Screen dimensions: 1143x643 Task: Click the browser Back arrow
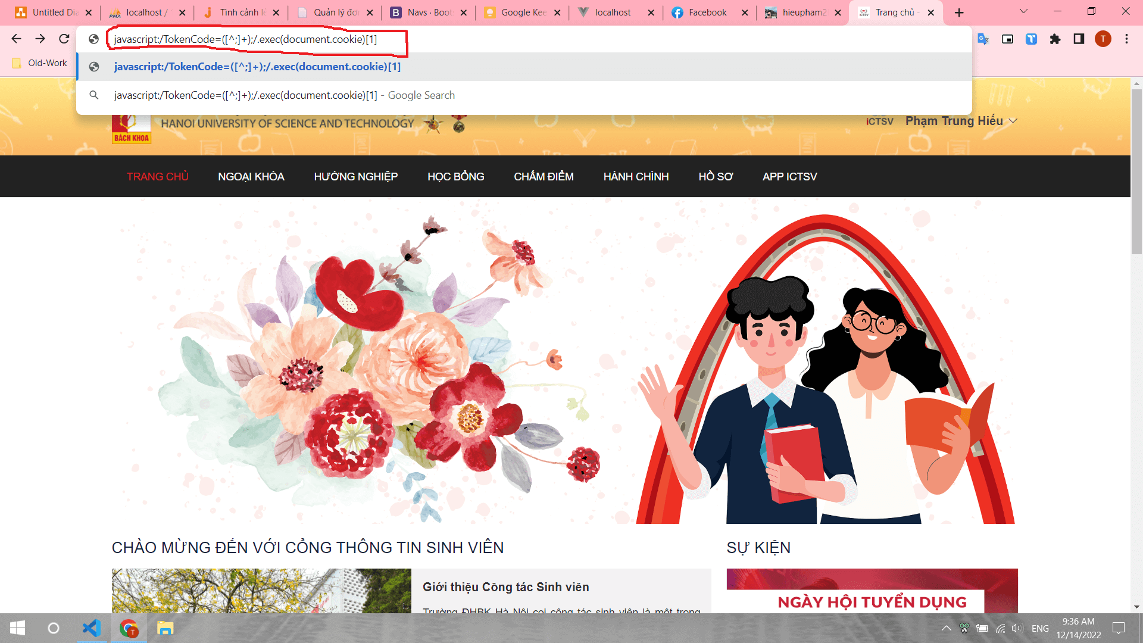point(16,39)
